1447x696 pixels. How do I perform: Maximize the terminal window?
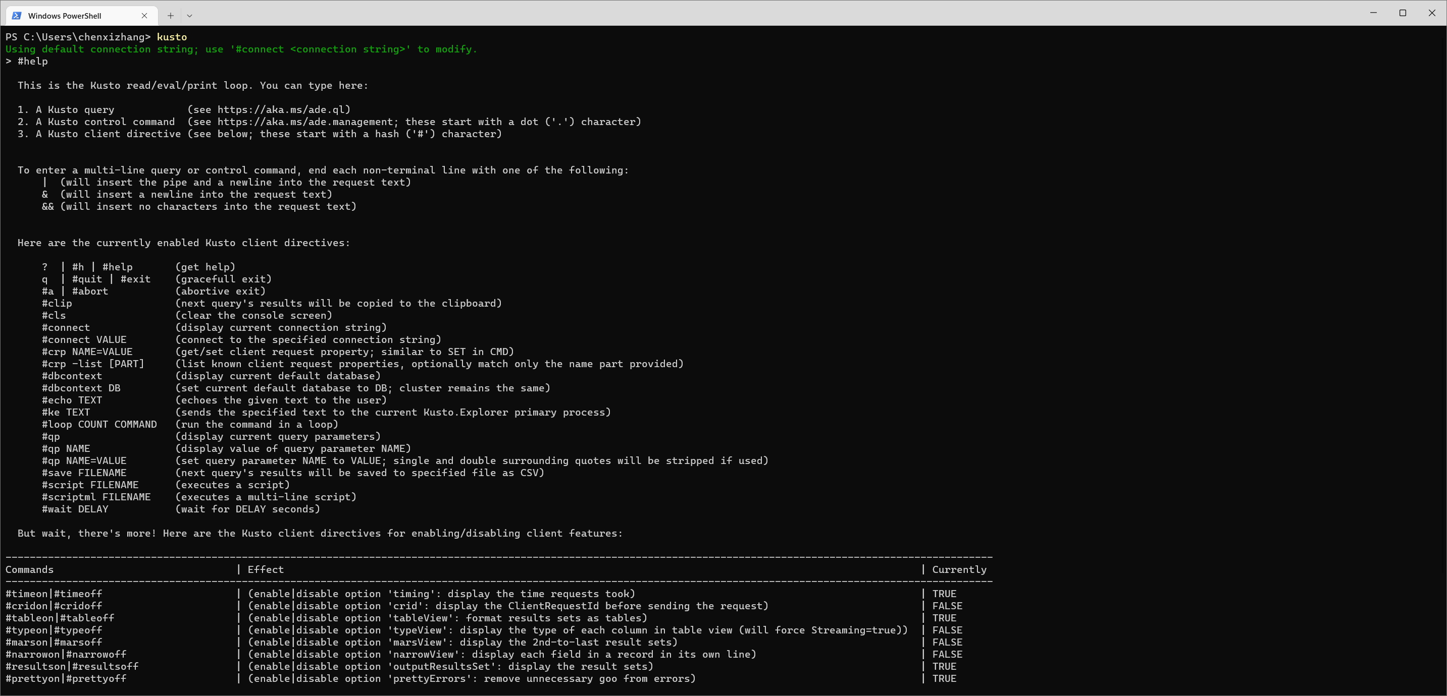[x=1403, y=13]
